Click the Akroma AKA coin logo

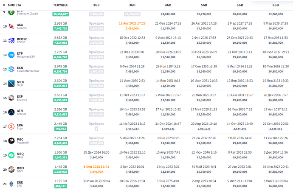[x=11, y=26]
